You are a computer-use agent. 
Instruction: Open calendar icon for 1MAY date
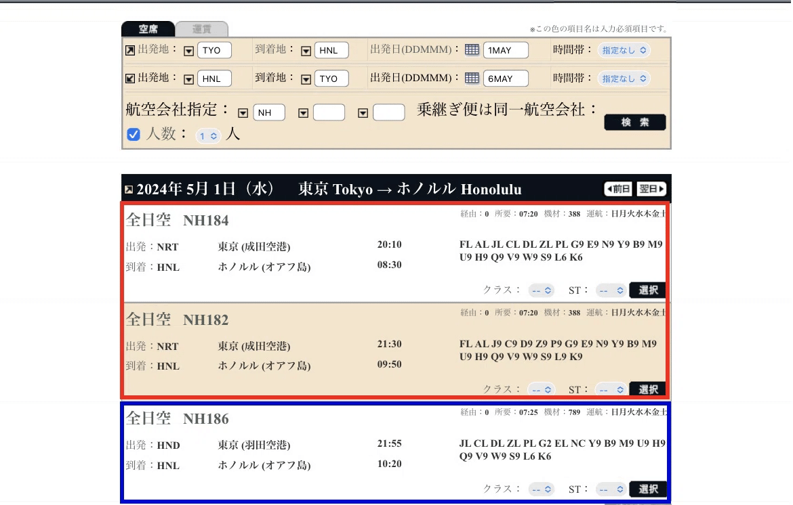tap(472, 49)
